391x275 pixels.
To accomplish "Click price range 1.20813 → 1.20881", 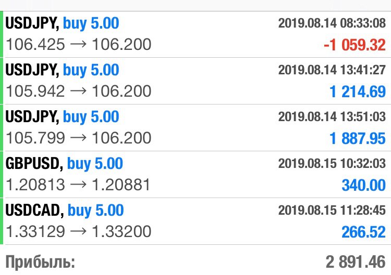I will tap(78, 185).
